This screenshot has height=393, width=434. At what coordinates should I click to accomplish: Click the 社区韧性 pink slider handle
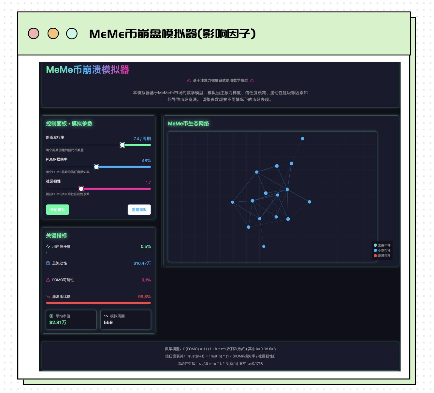(x=81, y=189)
